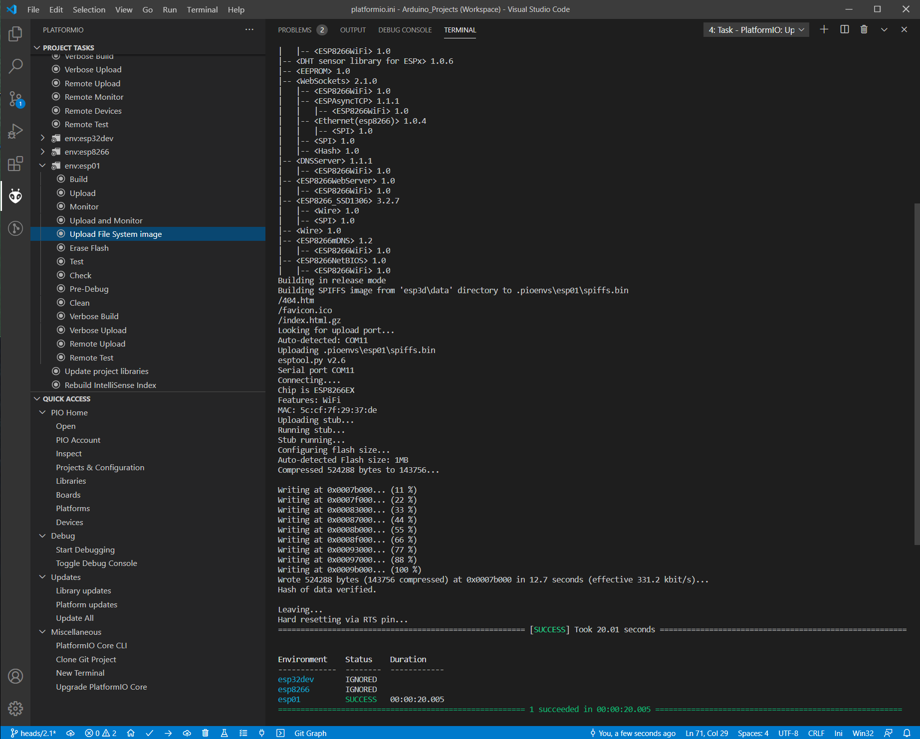Switch to the OUTPUT tab
The width and height of the screenshot is (920, 739).
point(353,30)
